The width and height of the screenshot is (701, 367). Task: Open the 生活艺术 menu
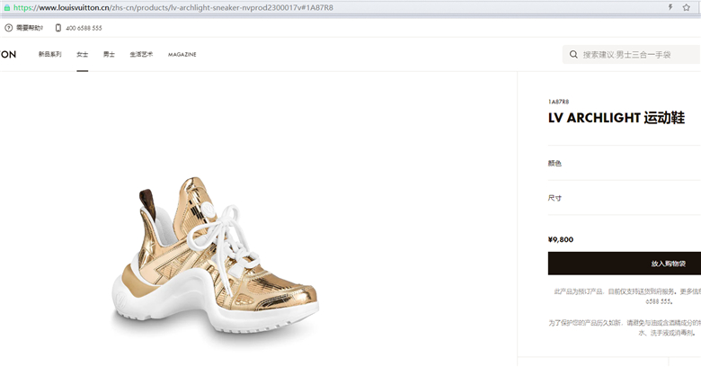point(141,54)
